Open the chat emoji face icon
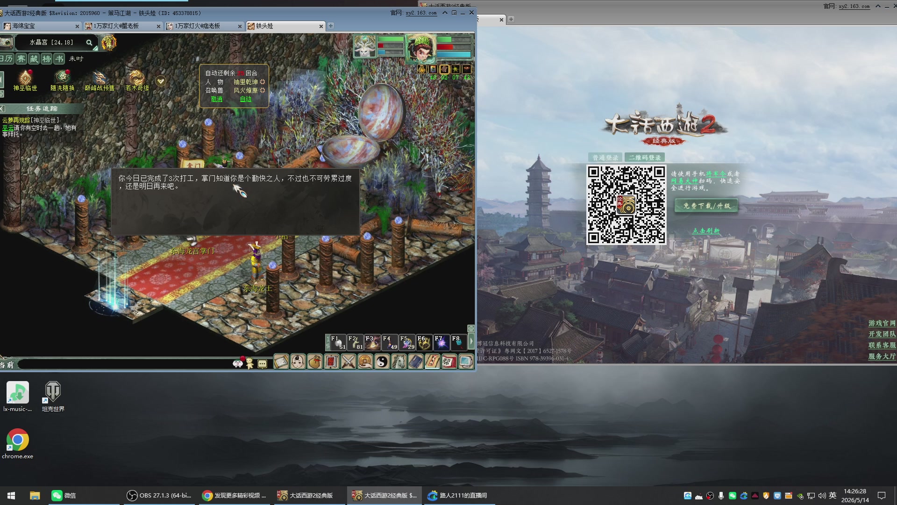Screen dimensions: 897x505 238,364
